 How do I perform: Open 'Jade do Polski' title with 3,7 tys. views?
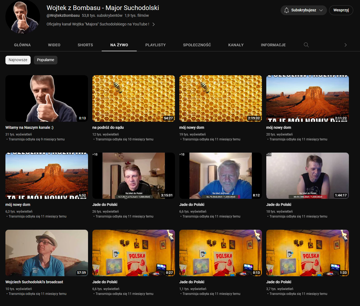click(279, 282)
